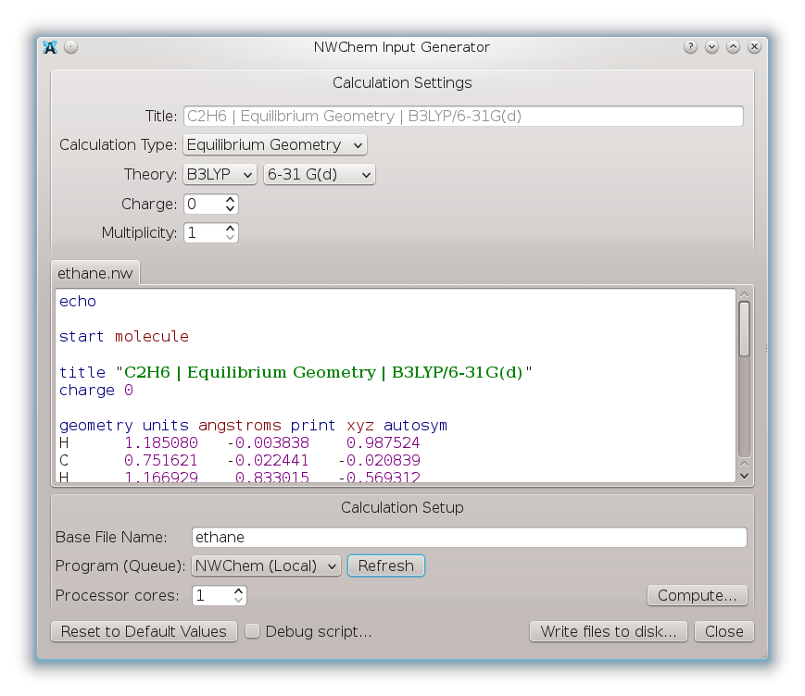Close the window via title bar X
The height and width of the screenshot is (696, 805).
[x=754, y=47]
